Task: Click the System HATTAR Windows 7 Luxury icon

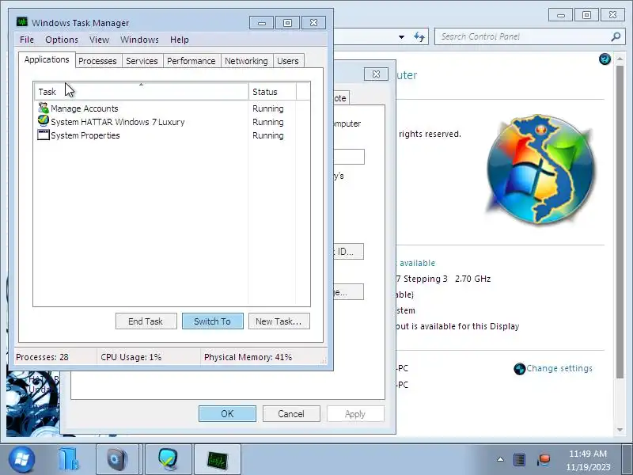Action: click(x=44, y=121)
